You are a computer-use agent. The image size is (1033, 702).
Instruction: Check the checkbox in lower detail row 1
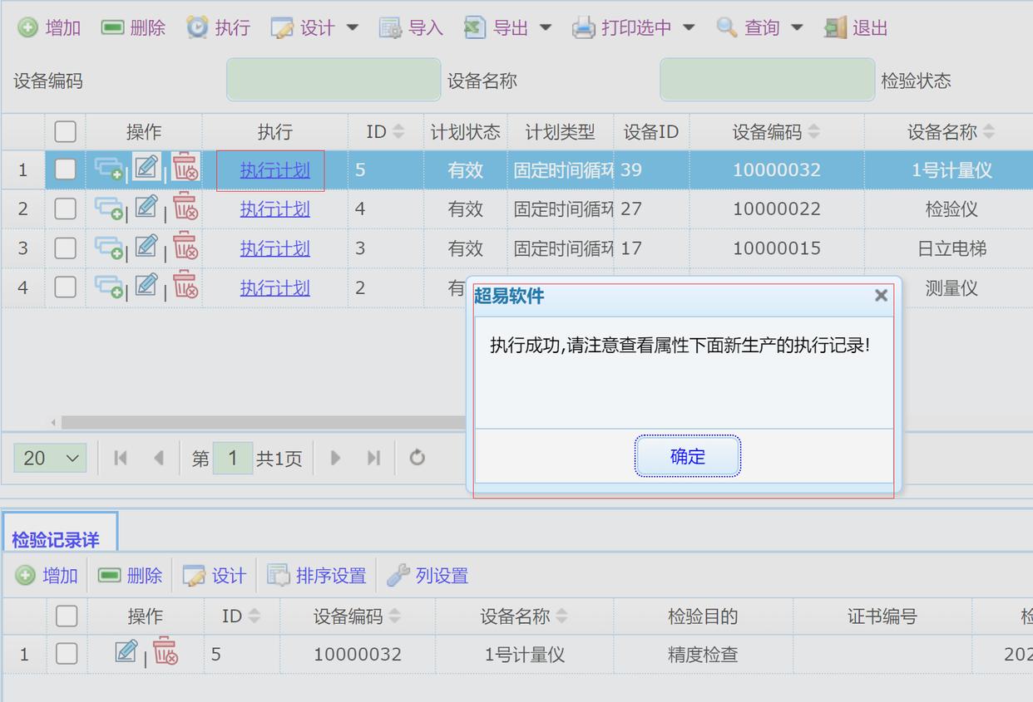click(x=67, y=654)
